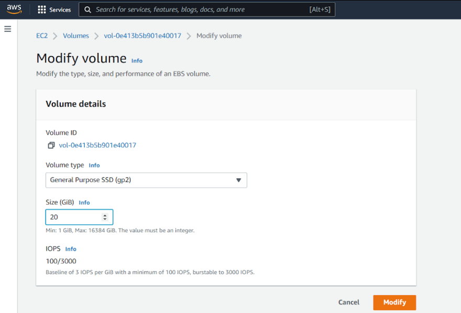Go to Volumes breadcrumb link
The height and width of the screenshot is (313, 461).
tap(76, 36)
